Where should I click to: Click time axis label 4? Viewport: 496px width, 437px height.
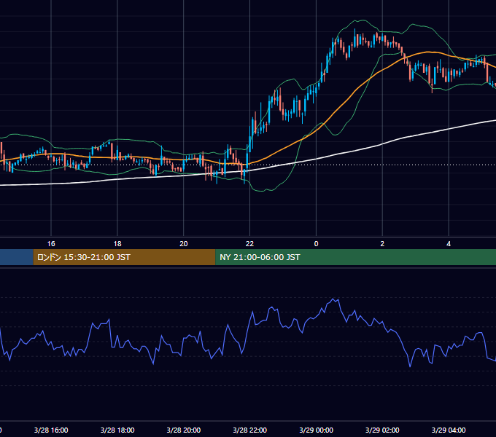[449, 244]
